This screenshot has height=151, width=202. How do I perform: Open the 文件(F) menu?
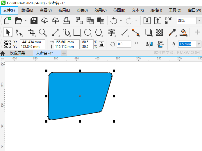pyautogui.click(x=9, y=10)
